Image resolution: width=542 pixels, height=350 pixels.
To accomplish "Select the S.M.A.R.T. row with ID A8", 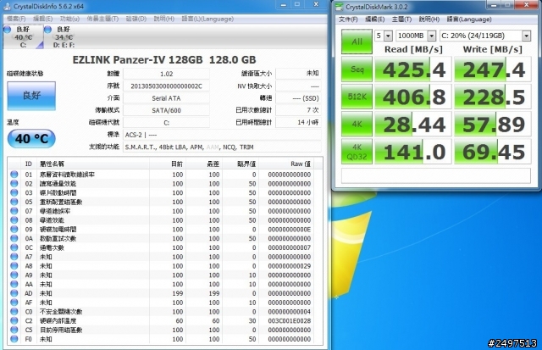I will pyautogui.click(x=161, y=266).
